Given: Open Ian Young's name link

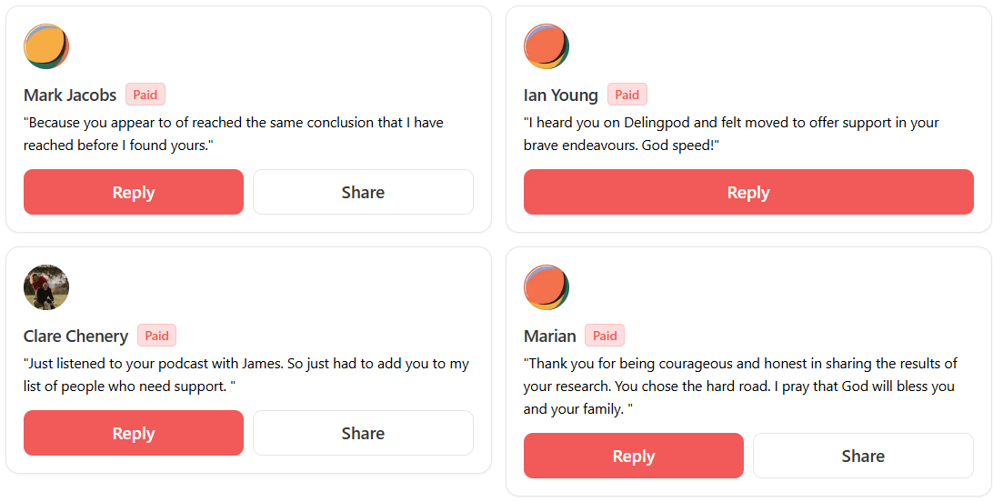Looking at the screenshot, I should click(x=561, y=95).
